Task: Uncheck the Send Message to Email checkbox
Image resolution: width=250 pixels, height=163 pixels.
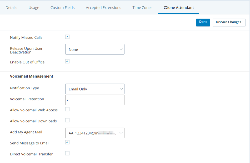Action: (x=67, y=142)
